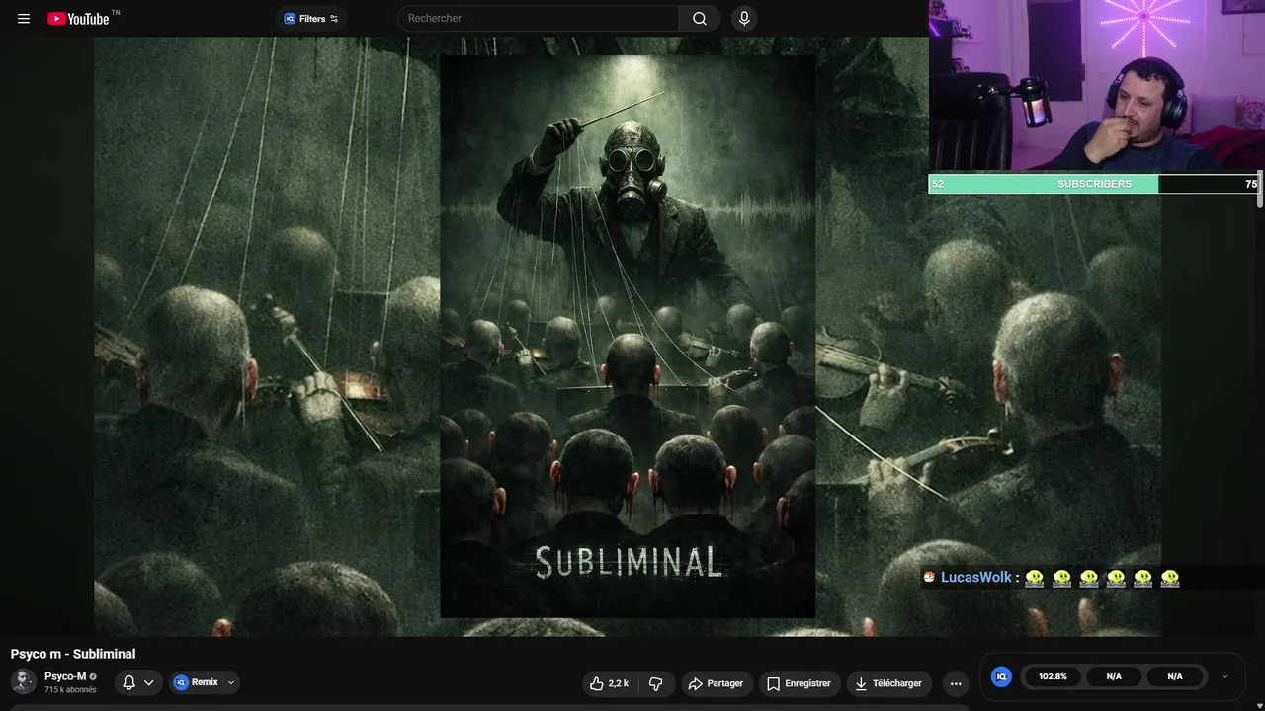The width and height of the screenshot is (1265, 711).
Task: Share the video via Partager
Action: click(x=716, y=683)
